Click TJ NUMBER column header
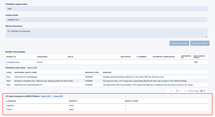The image size is (215, 117). [x=142, y=57]
